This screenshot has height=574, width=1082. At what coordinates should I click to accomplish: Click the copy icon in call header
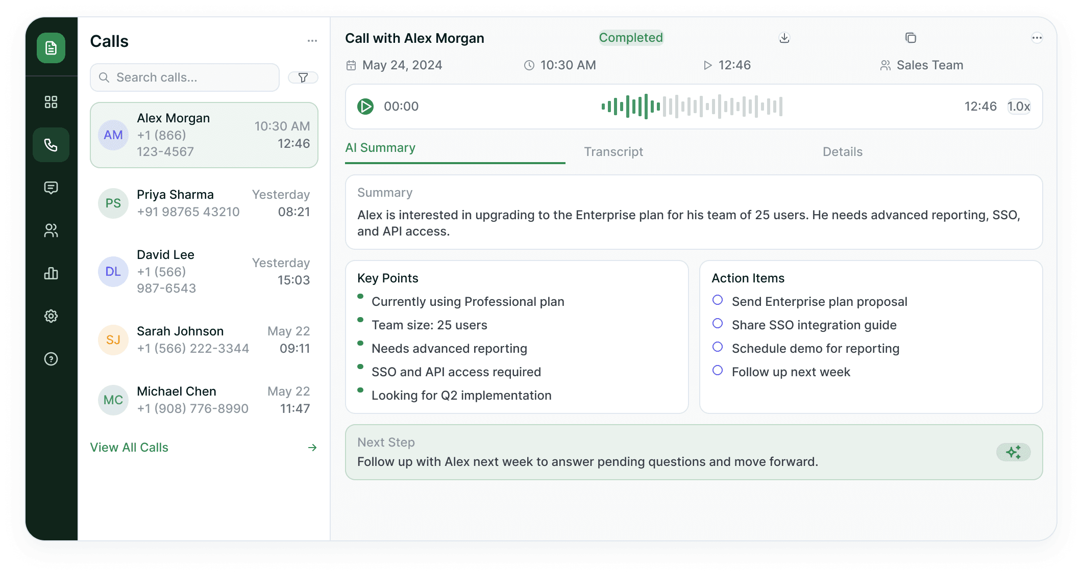point(911,38)
